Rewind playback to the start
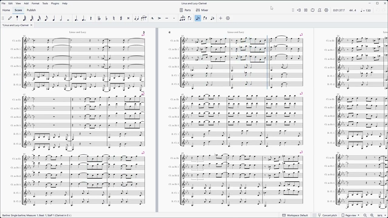This screenshot has height=218, width=388. point(299,10)
